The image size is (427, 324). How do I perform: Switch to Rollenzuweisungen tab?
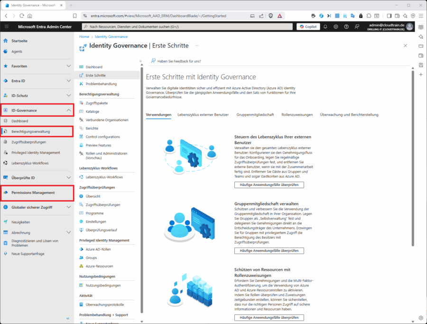tap(297, 115)
